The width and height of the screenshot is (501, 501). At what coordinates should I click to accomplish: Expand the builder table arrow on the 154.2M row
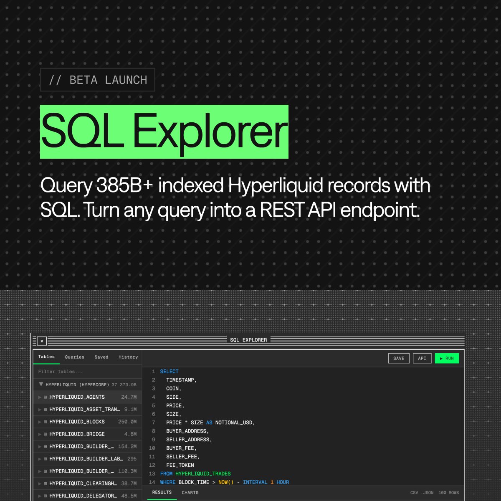pos(40,446)
